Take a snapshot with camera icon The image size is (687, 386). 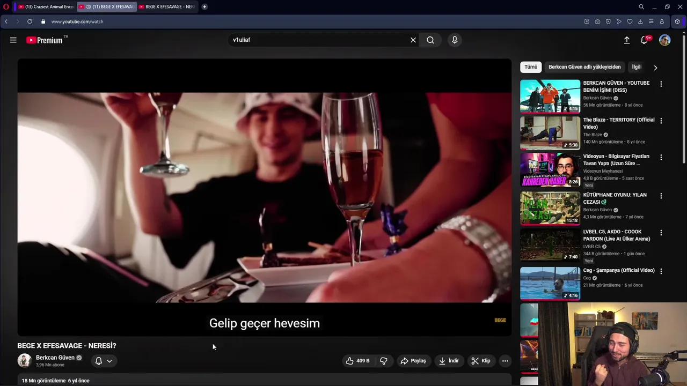pos(597,21)
